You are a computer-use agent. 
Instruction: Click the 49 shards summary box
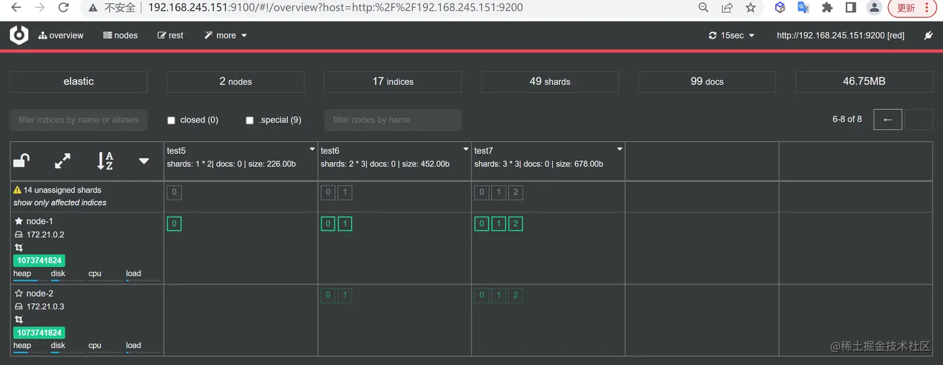550,82
